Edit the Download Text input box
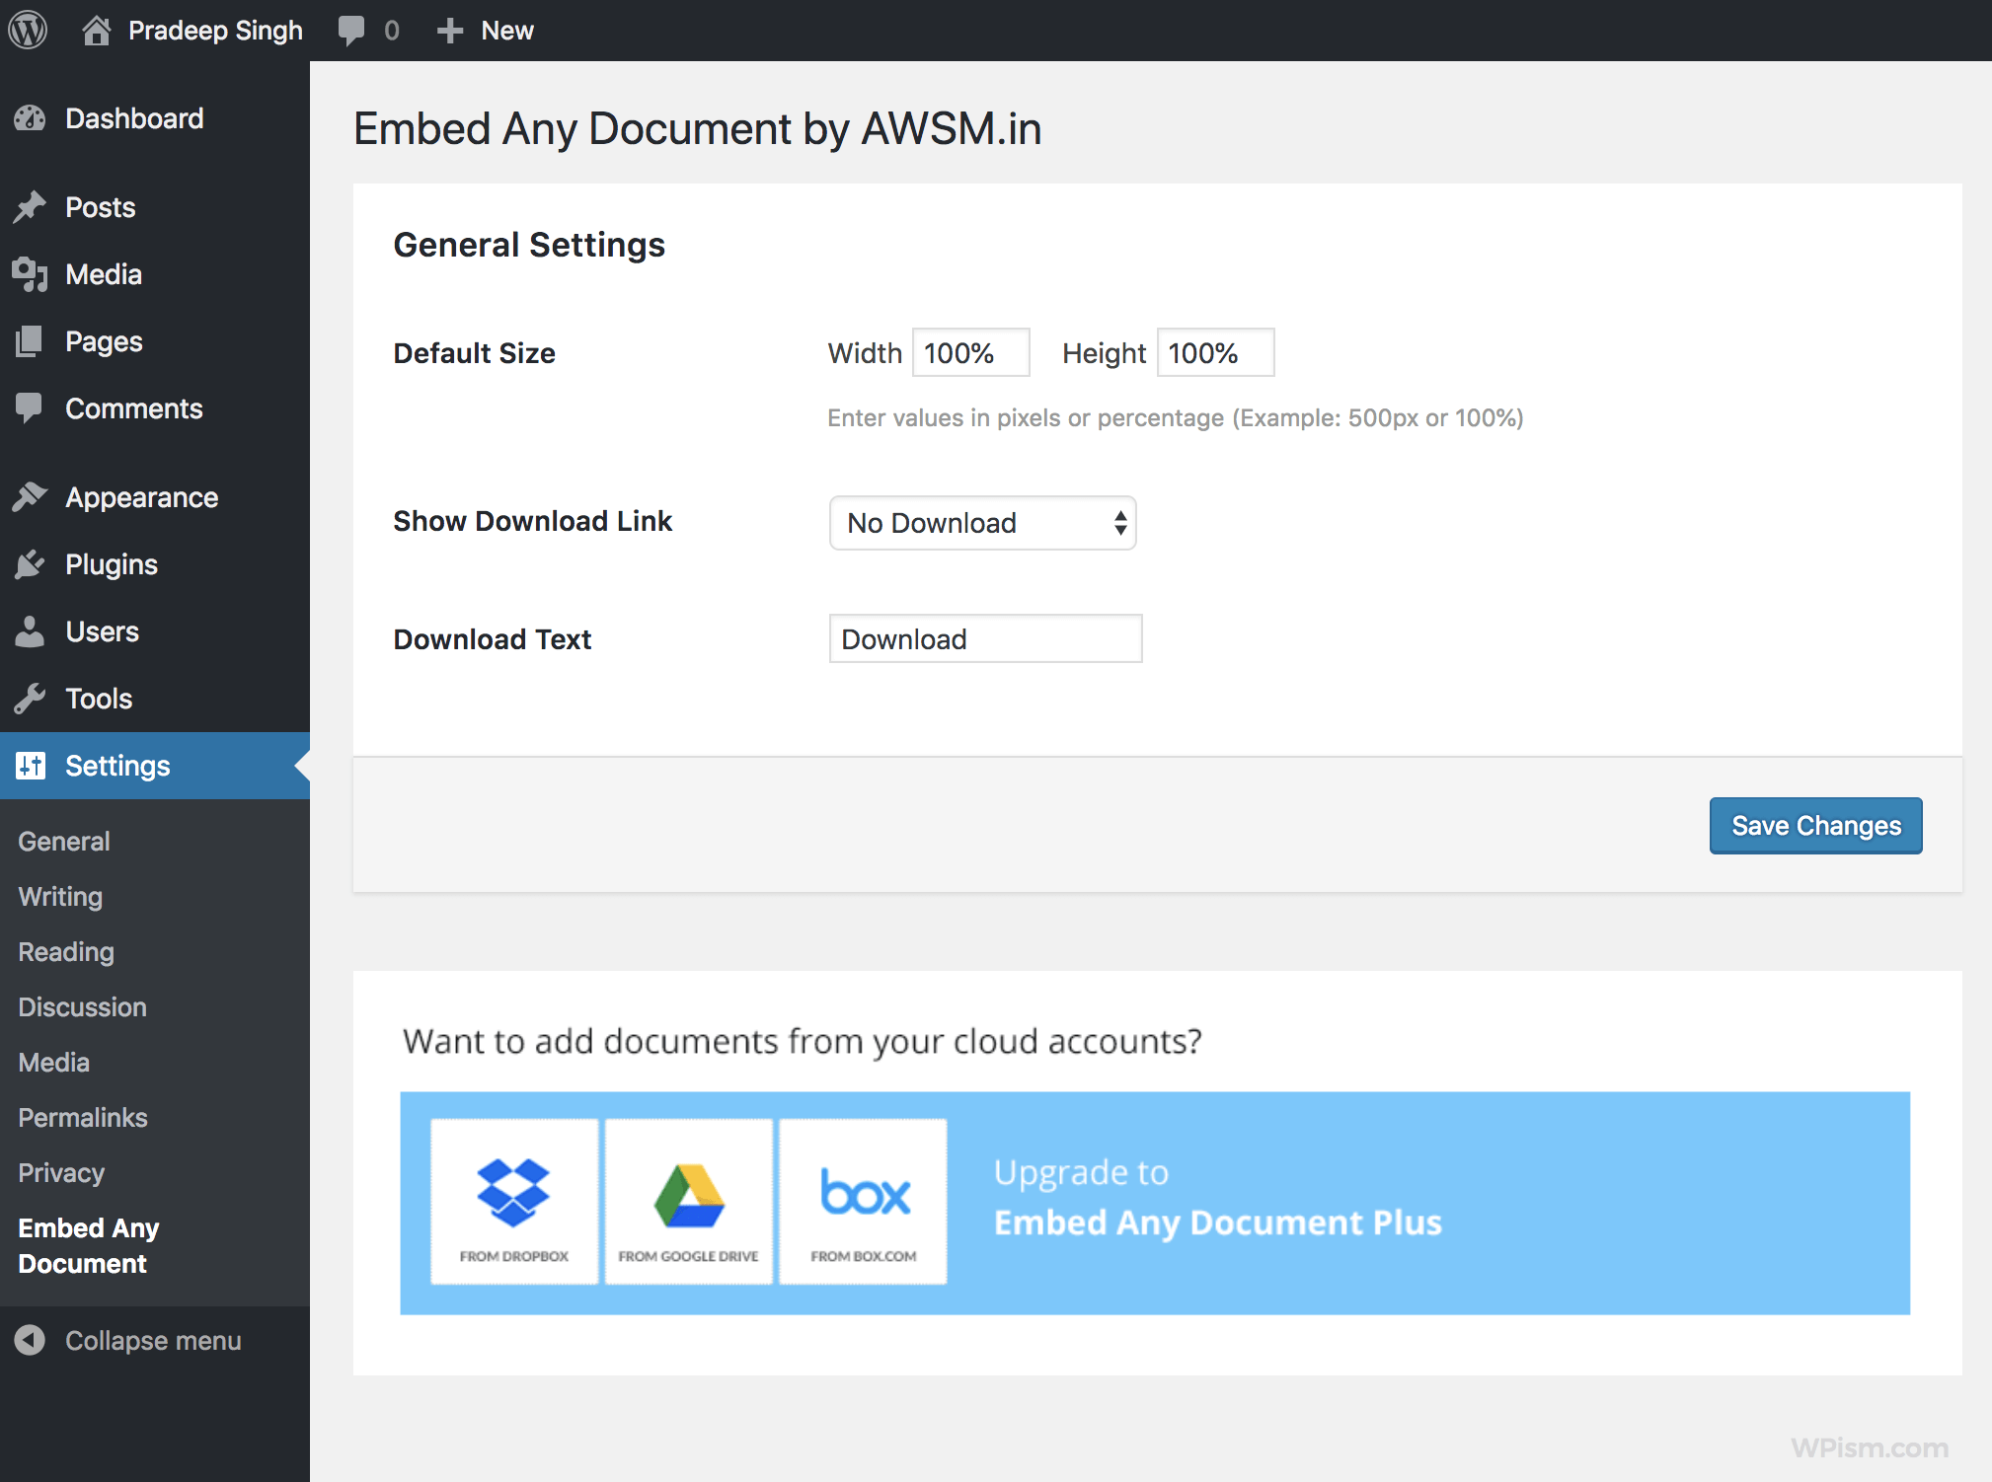This screenshot has height=1482, width=1992. (x=984, y=638)
